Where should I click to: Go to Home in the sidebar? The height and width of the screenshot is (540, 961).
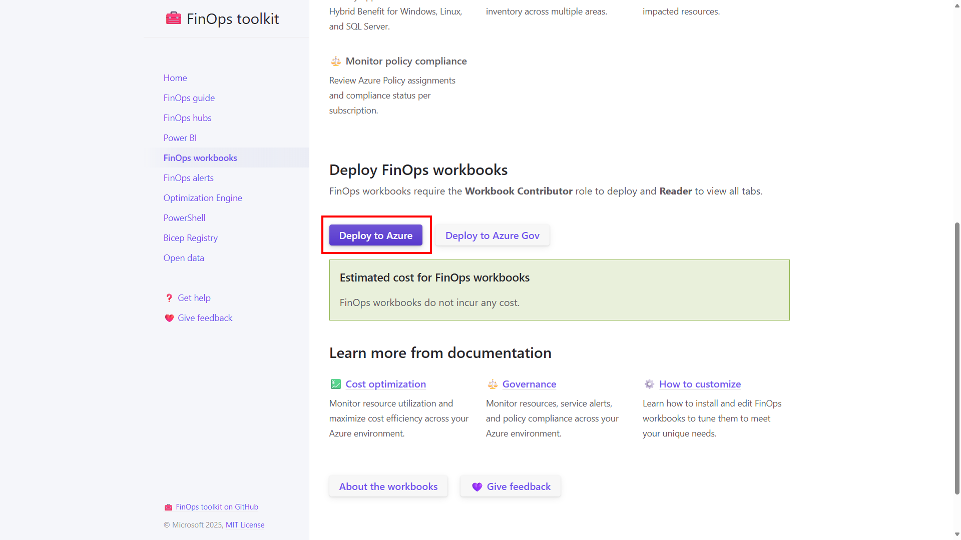tap(175, 78)
